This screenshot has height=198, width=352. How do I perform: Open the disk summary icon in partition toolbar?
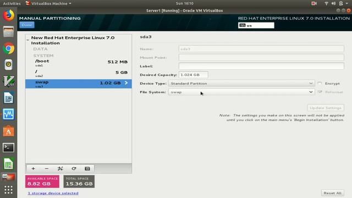(x=87, y=169)
